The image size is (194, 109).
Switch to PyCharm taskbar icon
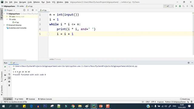pos(94,106)
